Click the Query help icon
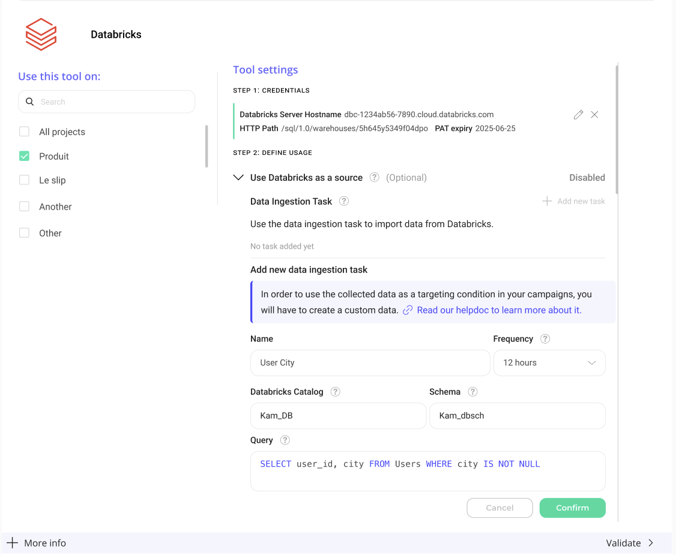This screenshot has width=676, height=555. tap(285, 440)
